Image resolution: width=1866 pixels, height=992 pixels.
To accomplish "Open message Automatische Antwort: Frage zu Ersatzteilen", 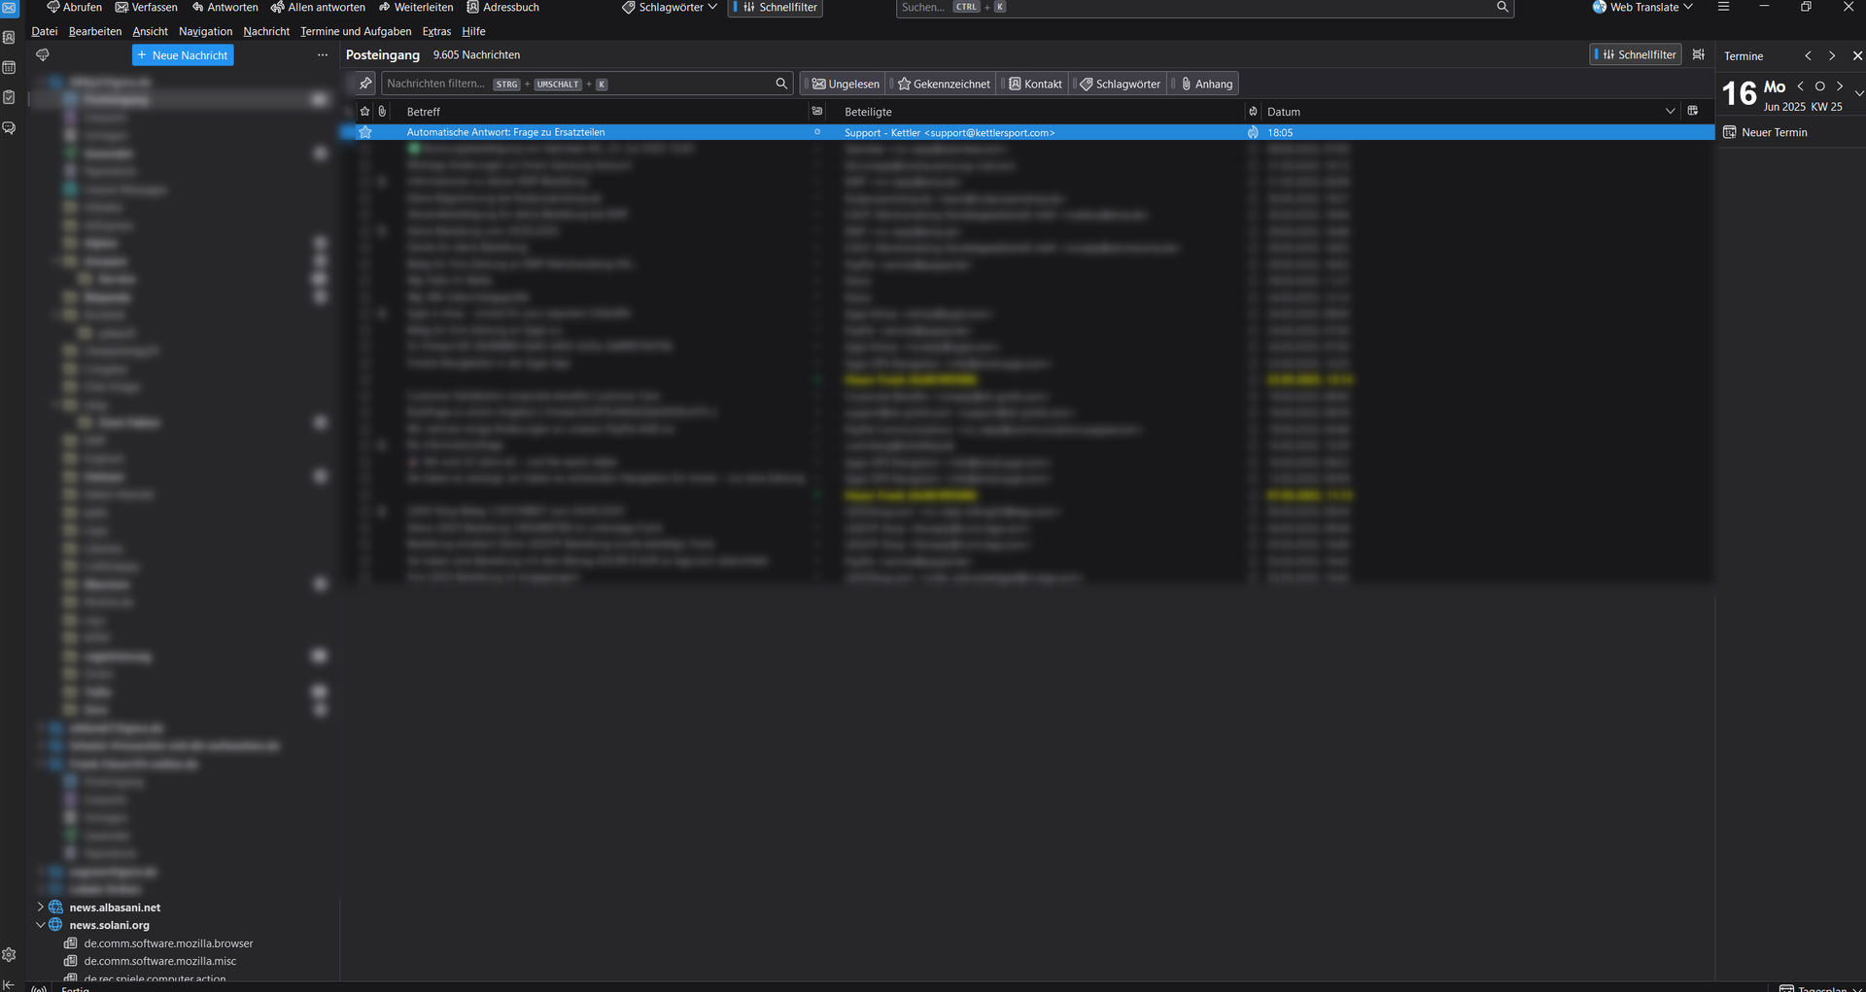I will (x=505, y=132).
